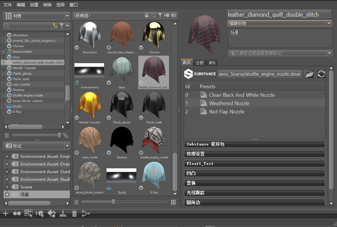Open the 材质 view dropdown
Viewport: 337px width, 227px height.
click(67, 16)
